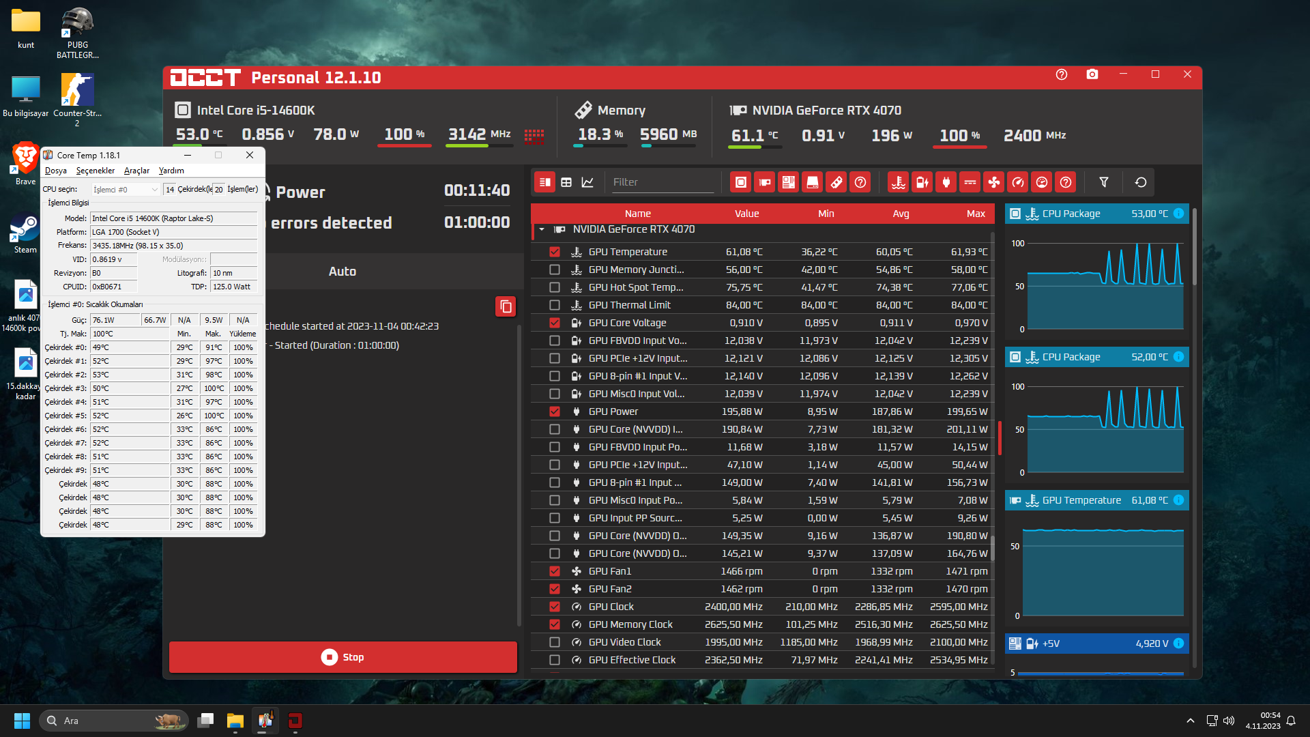Open CPU seçin dropdown in Core Temp
The height and width of the screenshot is (737, 1310).
126,190
